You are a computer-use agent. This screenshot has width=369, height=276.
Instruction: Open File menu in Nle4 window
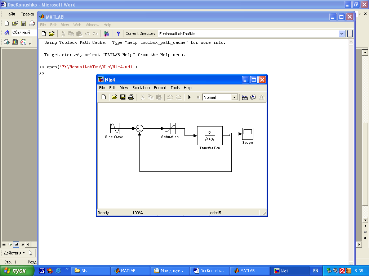pyautogui.click(x=102, y=88)
